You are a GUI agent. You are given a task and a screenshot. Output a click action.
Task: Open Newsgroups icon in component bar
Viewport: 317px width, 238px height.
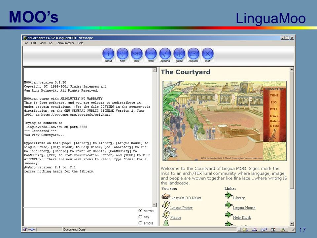coord(264,230)
